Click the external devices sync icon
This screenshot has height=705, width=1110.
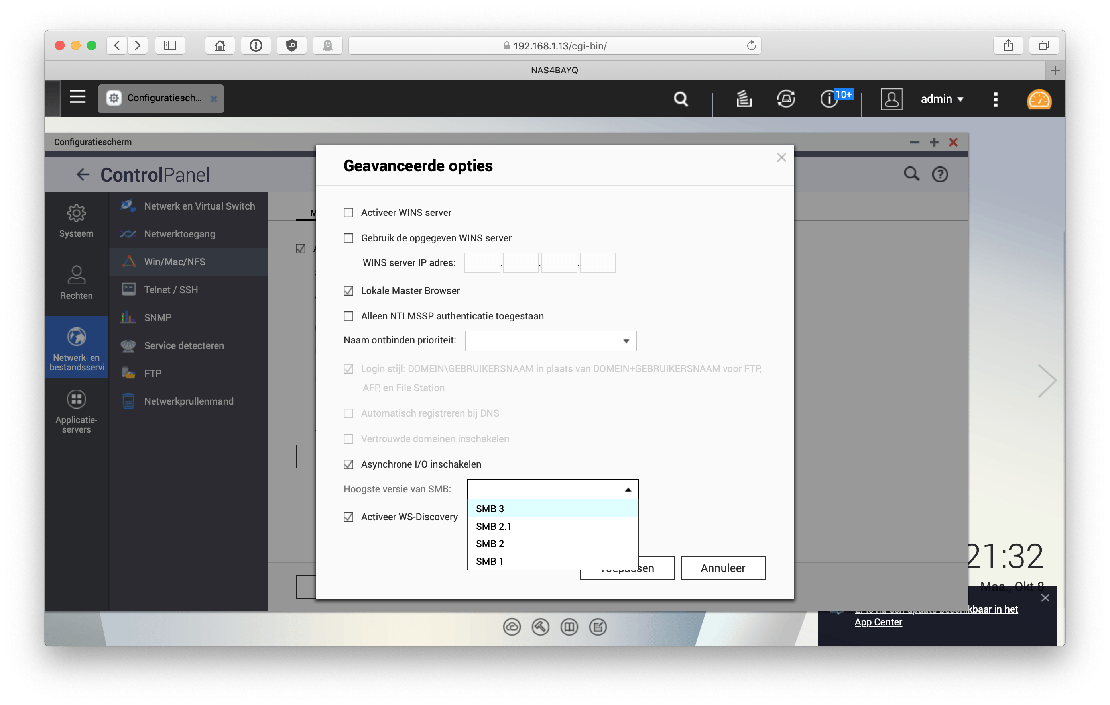point(786,98)
